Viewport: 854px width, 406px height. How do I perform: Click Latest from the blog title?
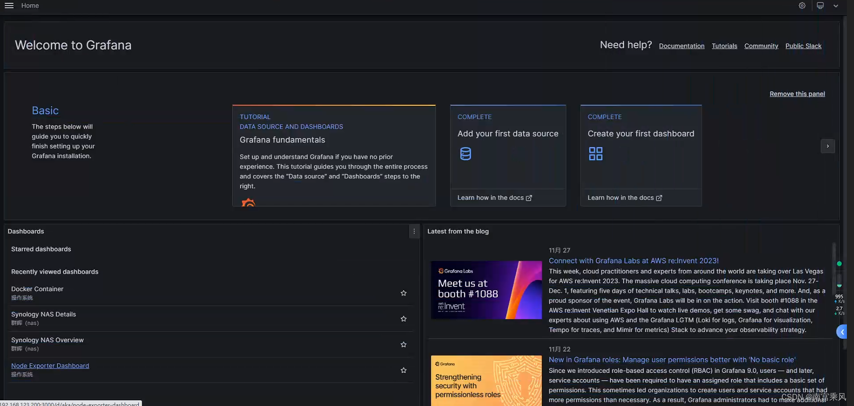coord(458,231)
